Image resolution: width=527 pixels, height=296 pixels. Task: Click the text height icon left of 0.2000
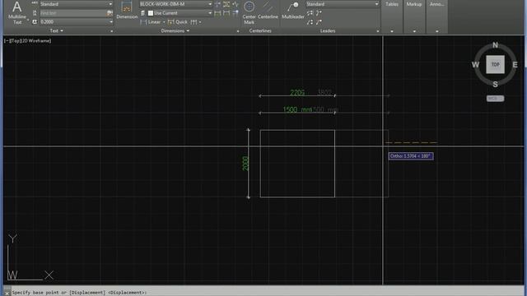click(35, 22)
